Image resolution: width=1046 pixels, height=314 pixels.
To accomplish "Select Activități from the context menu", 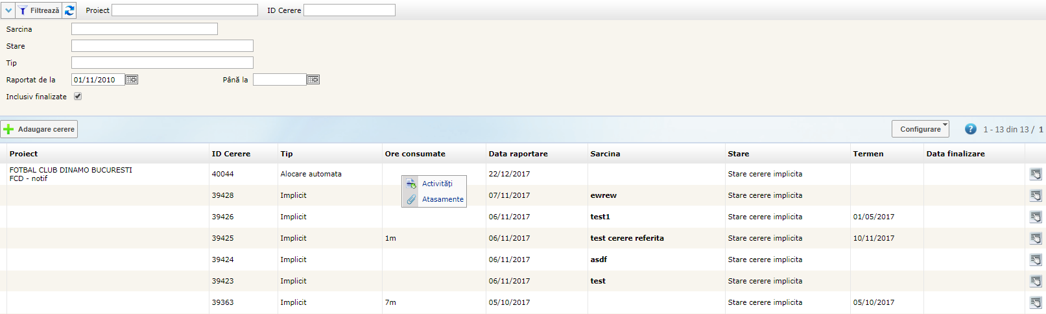I will (437, 184).
